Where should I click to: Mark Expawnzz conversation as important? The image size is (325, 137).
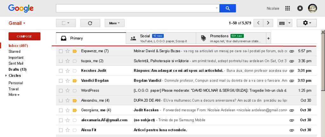click(x=75, y=51)
